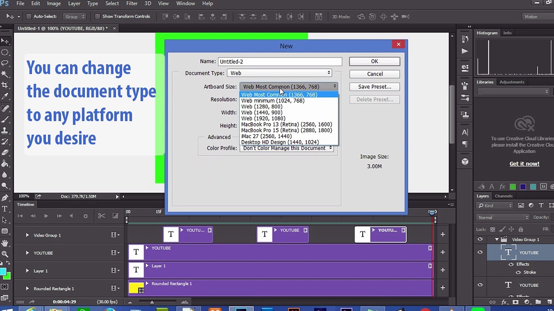Expand the Rounded Rectangle 1 timeline track
The image size is (554, 311).
pos(27,289)
